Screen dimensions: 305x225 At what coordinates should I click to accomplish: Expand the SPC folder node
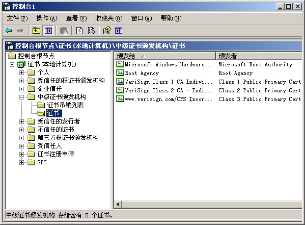coord(21,162)
